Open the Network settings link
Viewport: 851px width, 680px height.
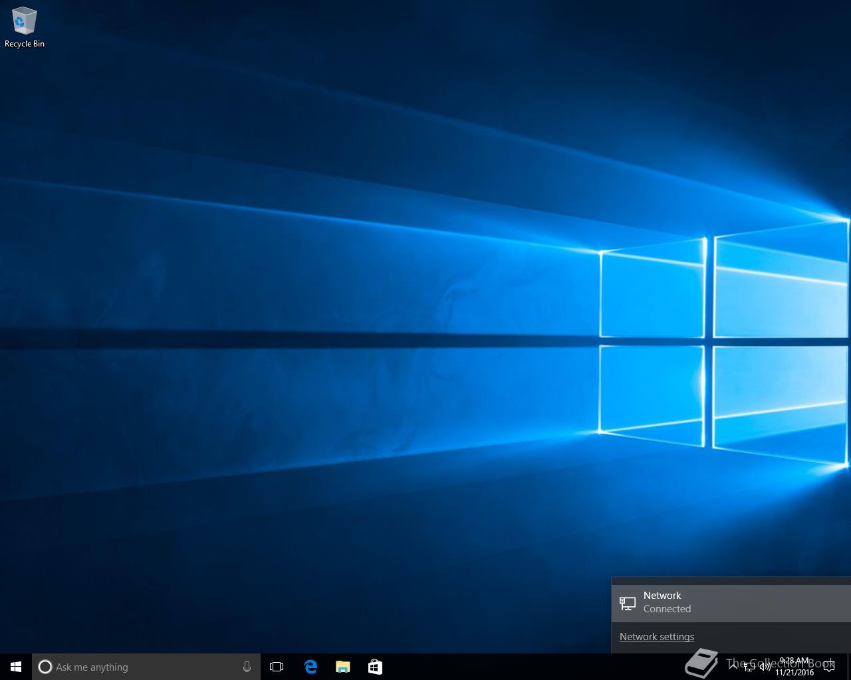click(x=657, y=637)
